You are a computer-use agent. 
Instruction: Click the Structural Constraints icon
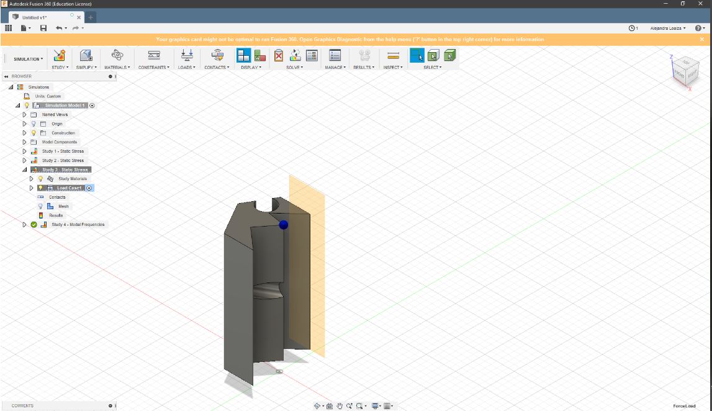pos(154,55)
